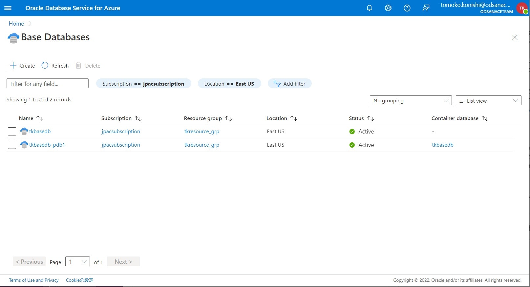Screen dimensions: 530x287
Task: Sort by the Location column
Action: pos(282,118)
